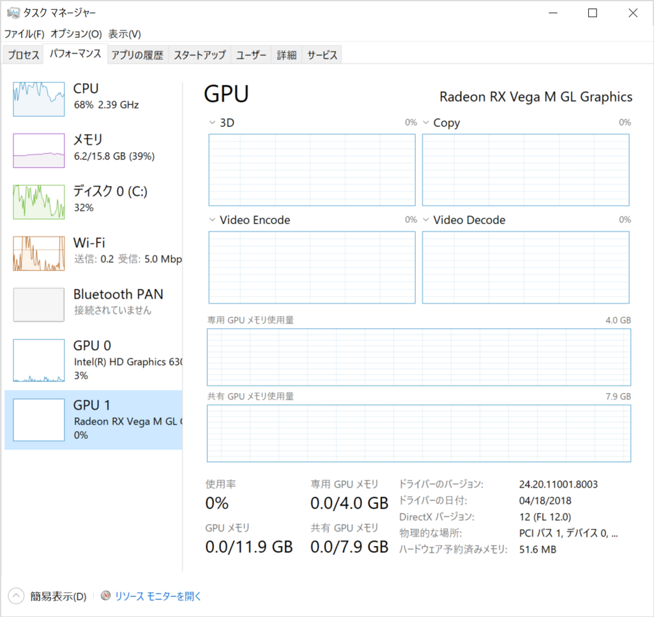This screenshot has height=617, width=654.
Task: Minimize the Task Manager window
Action: point(553,13)
